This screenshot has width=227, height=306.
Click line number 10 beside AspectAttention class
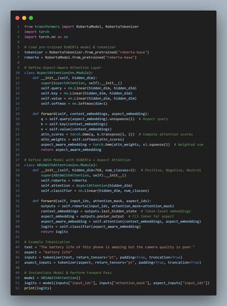click(x=18, y=73)
